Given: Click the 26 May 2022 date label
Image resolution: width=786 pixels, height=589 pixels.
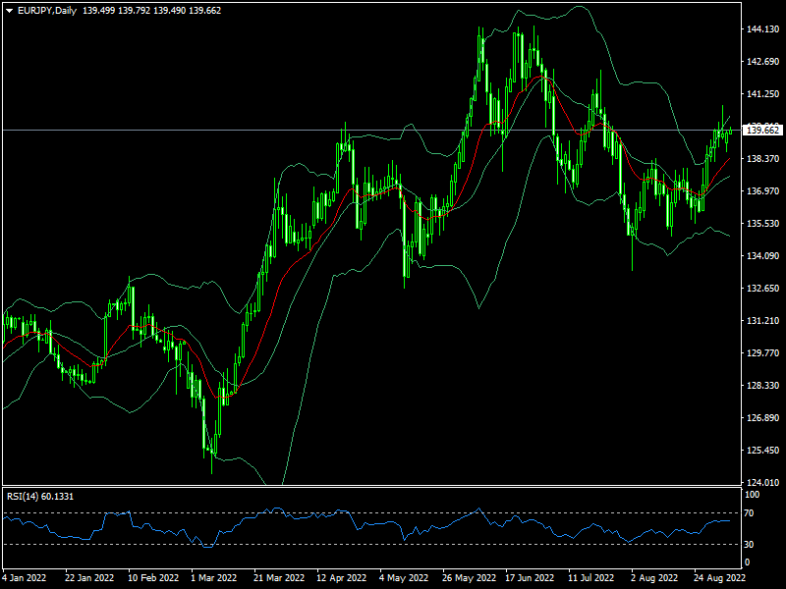Looking at the screenshot, I should point(470,577).
